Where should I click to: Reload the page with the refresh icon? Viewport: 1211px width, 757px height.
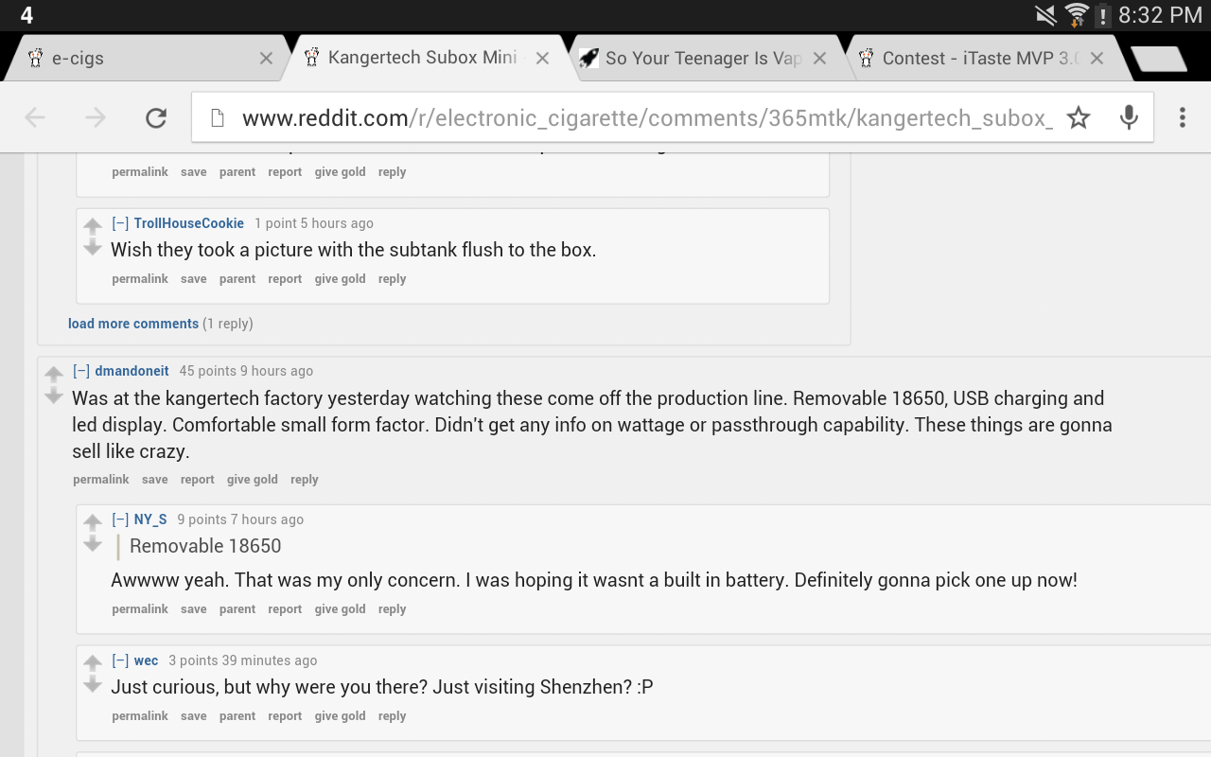pos(156,117)
